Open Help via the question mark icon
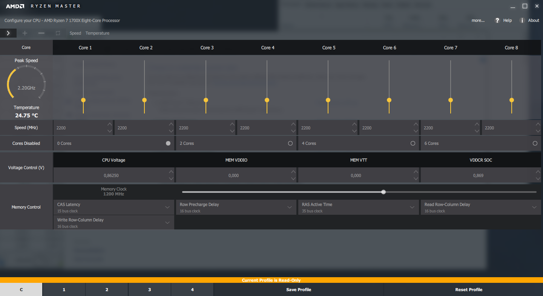This screenshot has height=296, width=543. pos(497,20)
